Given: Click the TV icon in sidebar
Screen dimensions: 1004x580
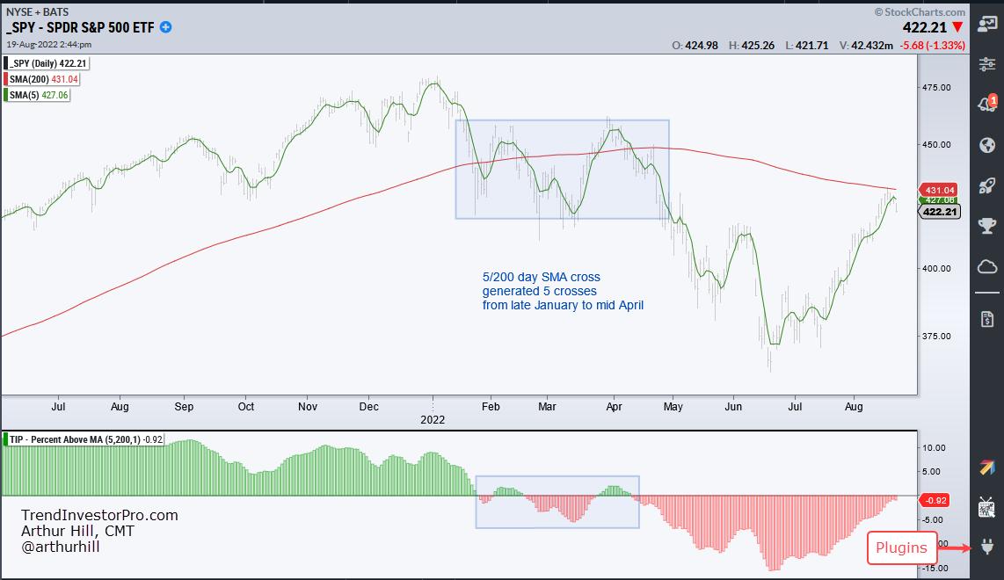Looking at the screenshot, I should click(x=986, y=507).
